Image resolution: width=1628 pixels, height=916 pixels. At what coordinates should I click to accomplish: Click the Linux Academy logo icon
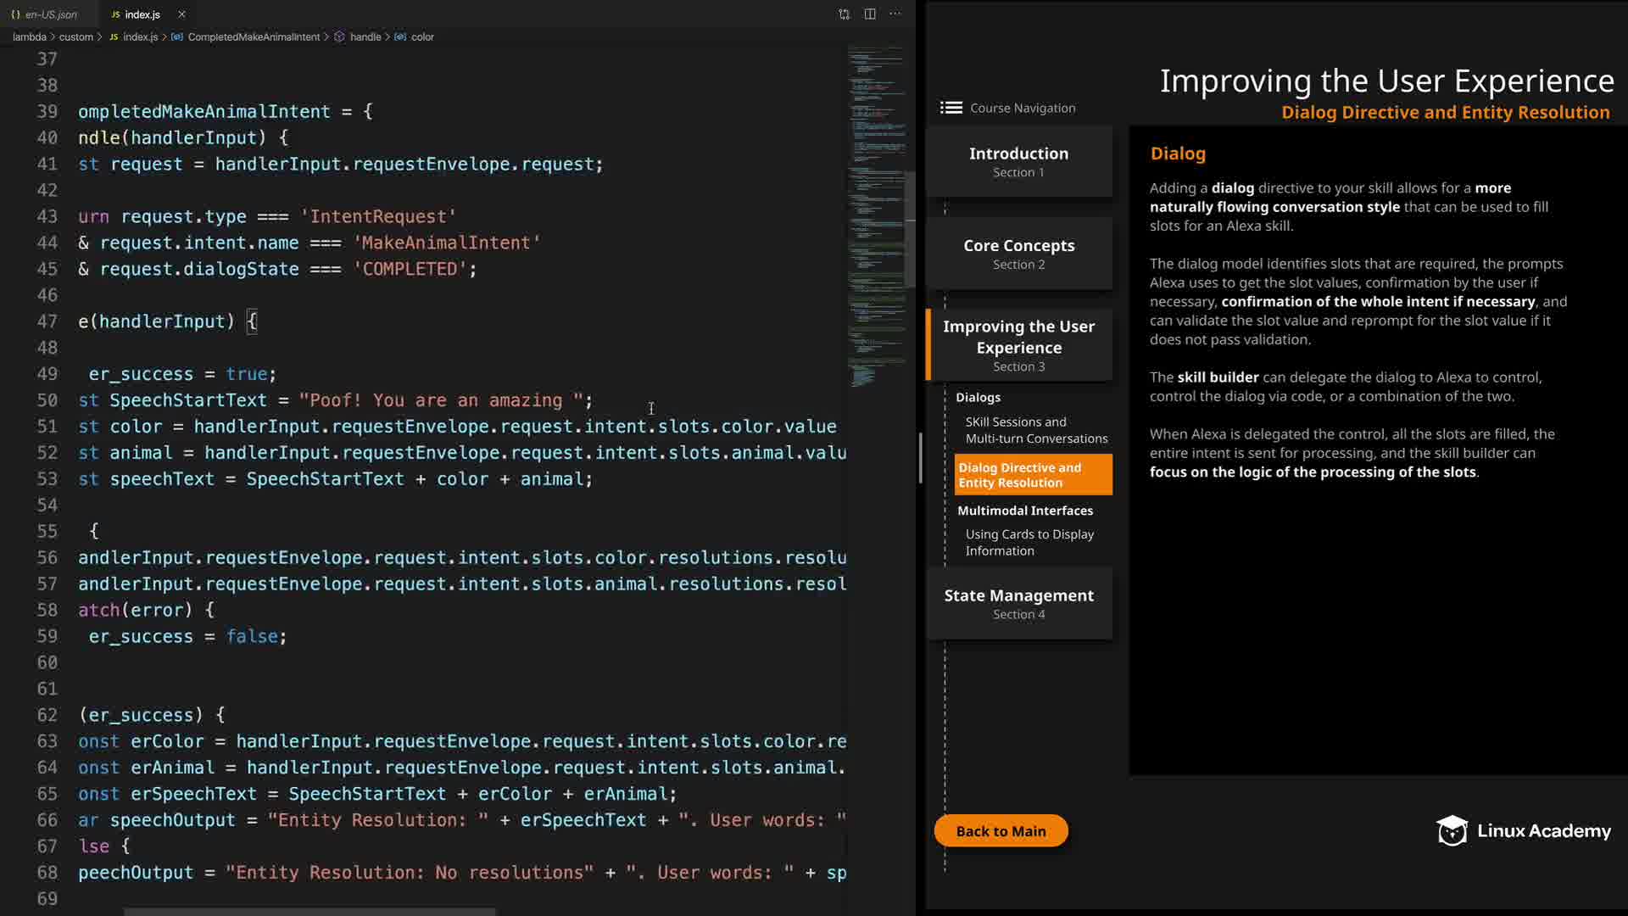[x=1452, y=831]
